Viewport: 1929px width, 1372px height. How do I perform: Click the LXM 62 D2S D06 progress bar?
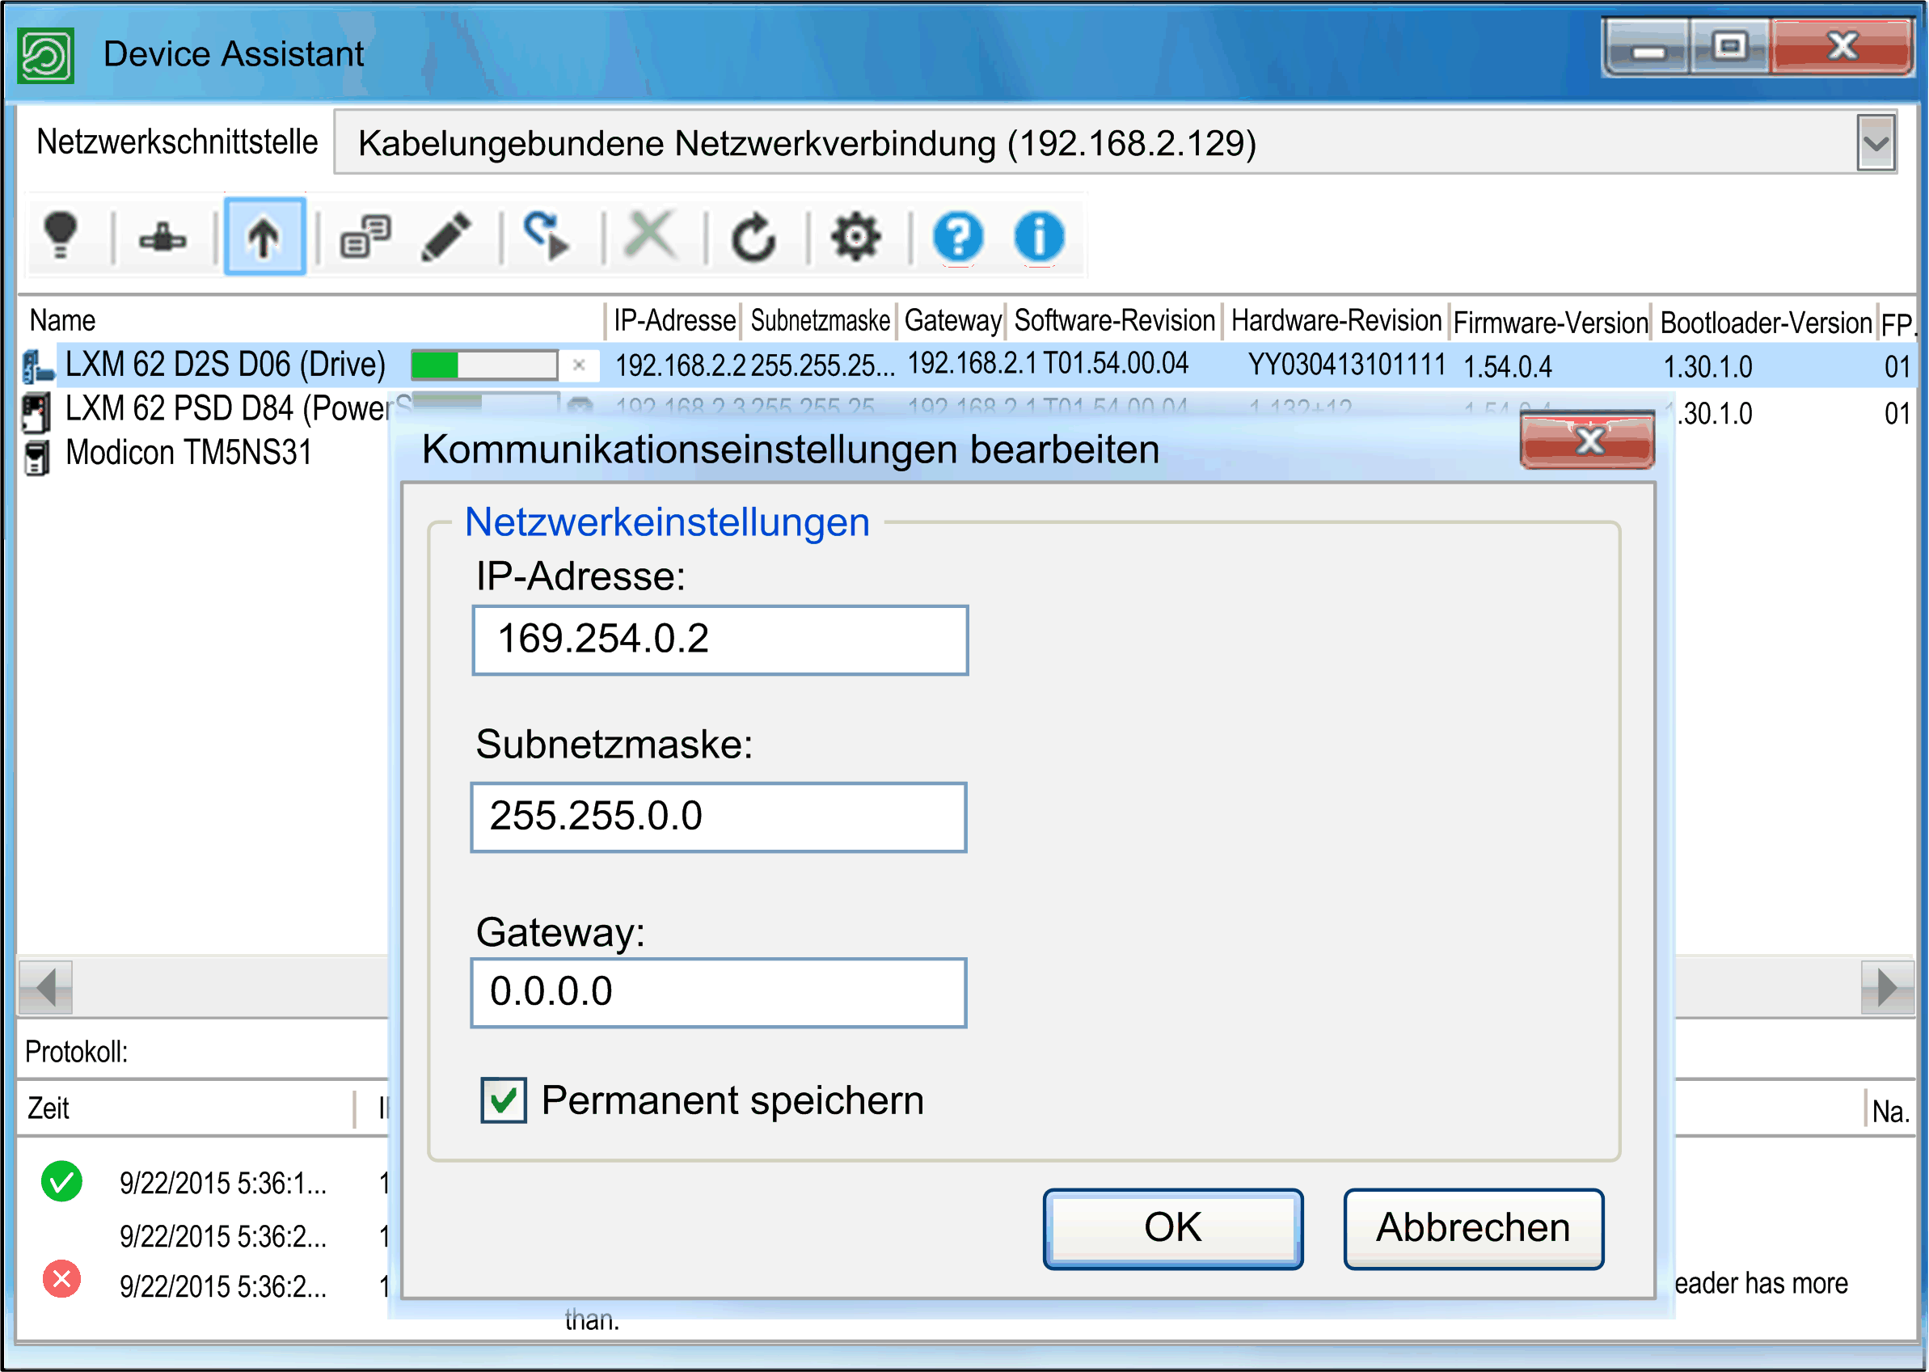[484, 365]
